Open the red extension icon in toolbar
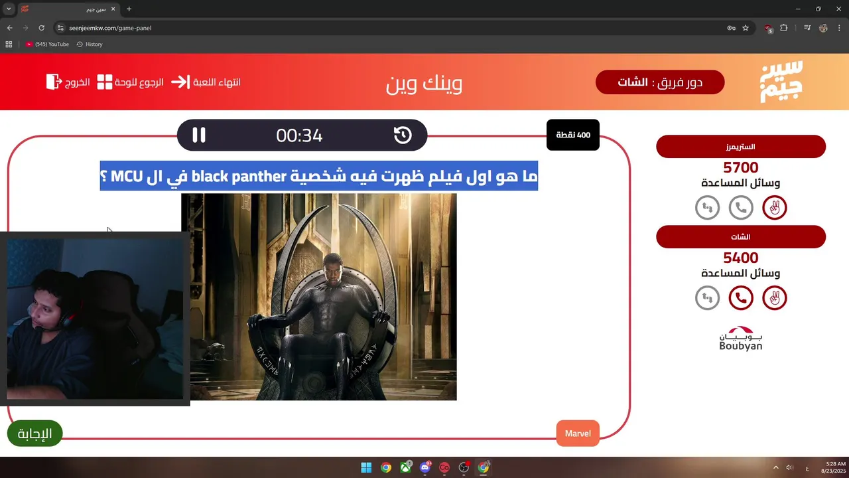 point(769,28)
